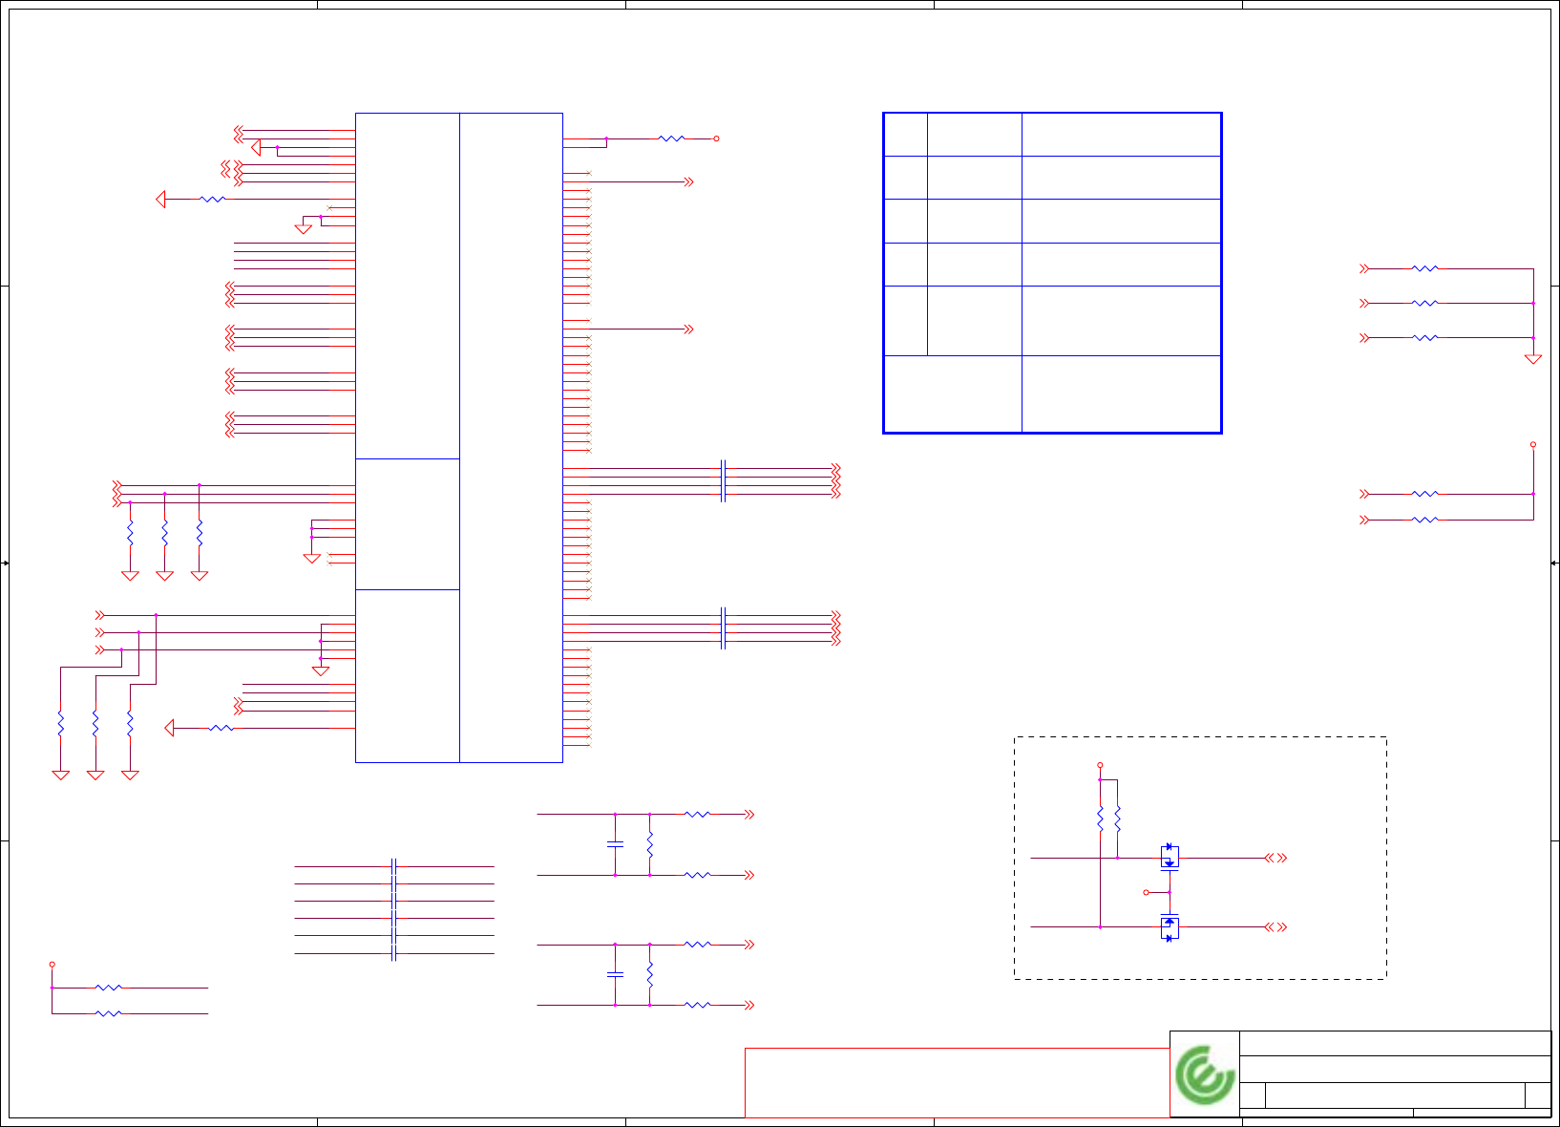Click the bottom large cell of blue table
1560x1127 pixels.
click(x=1122, y=394)
